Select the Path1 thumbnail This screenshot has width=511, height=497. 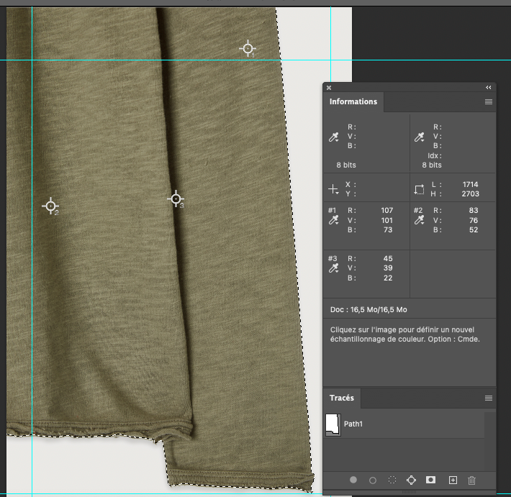[x=333, y=424]
